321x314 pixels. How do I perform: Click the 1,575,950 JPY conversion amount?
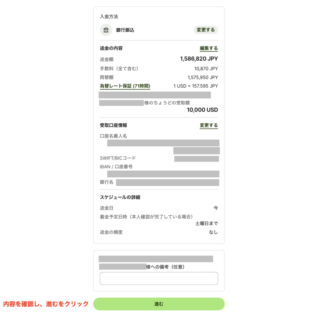[x=203, y=77]
